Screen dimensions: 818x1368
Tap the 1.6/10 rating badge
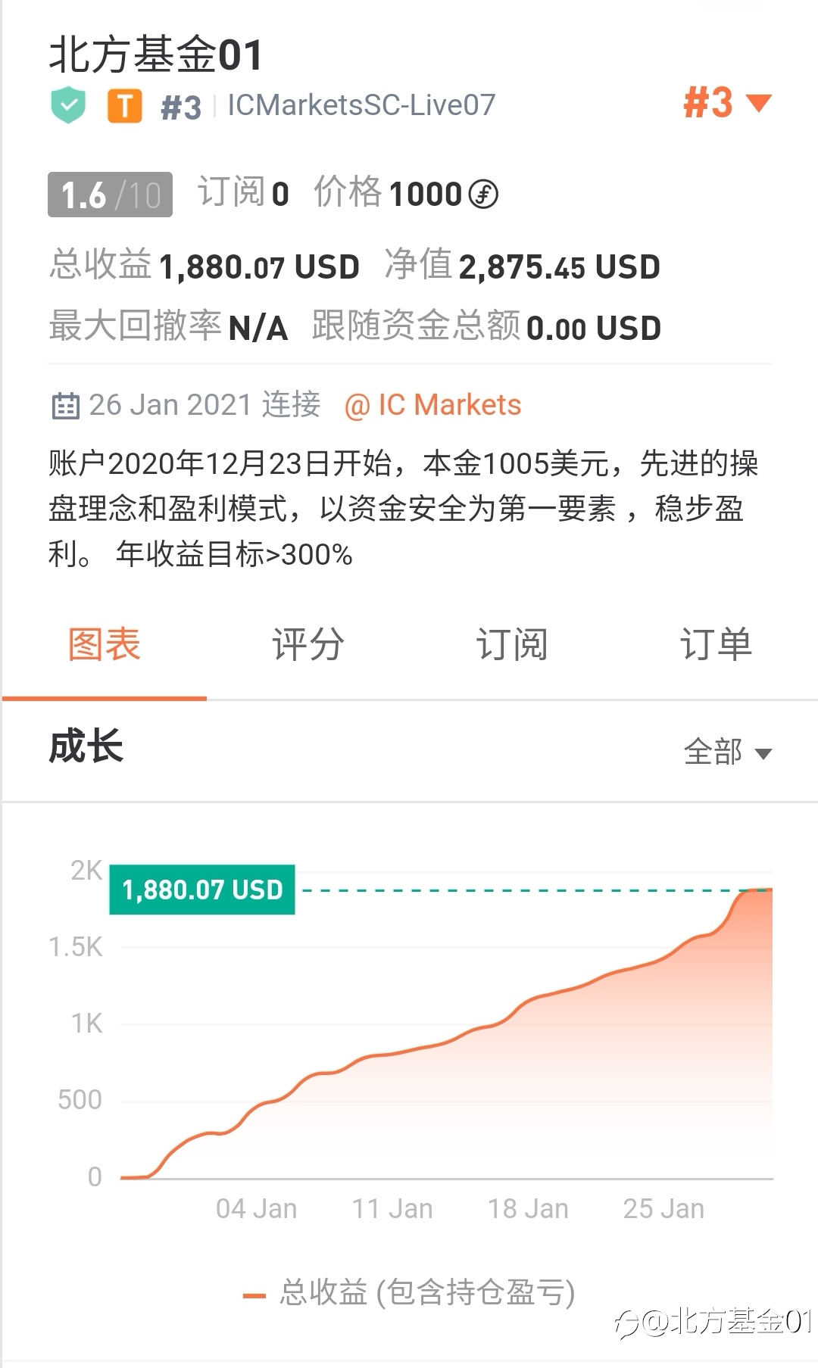110,195
